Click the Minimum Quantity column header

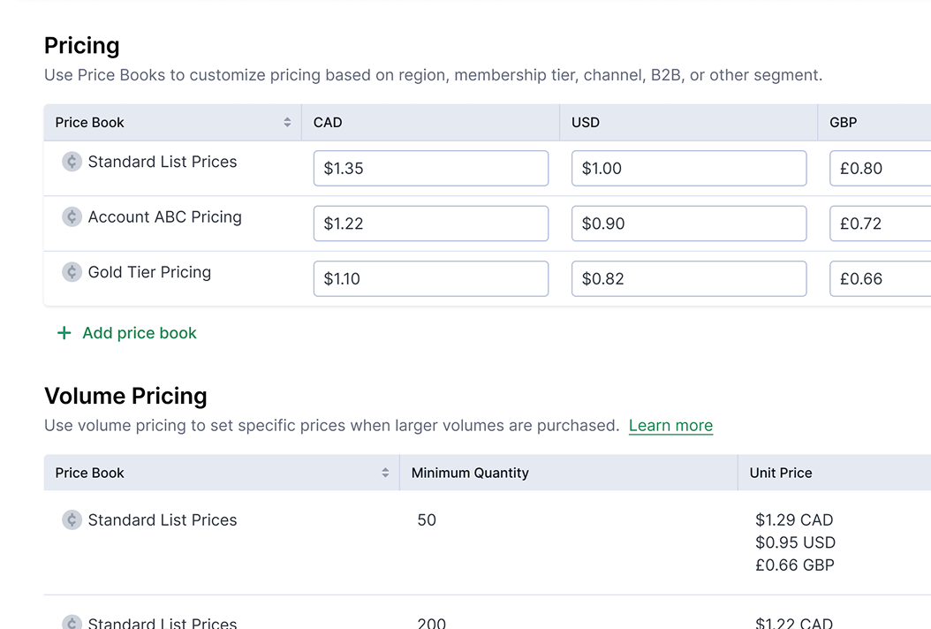coord(470,474)
